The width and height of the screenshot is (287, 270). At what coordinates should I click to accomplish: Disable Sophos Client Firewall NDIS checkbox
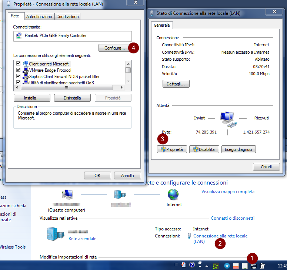click(18, 77)
